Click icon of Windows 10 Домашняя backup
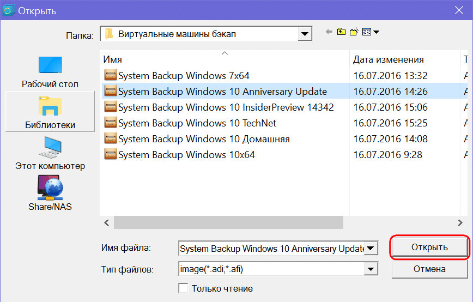The image size is (473, 302). click(x=111, y=138)
